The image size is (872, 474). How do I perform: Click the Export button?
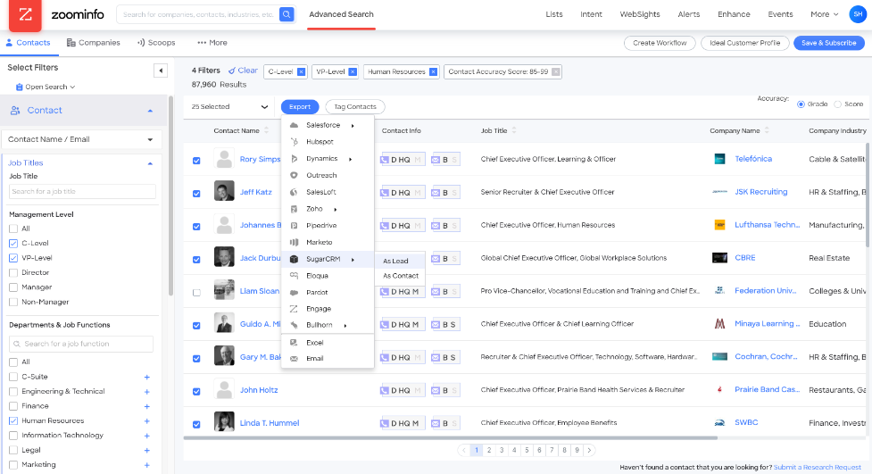pyautogui.click(x=300, y=107)
